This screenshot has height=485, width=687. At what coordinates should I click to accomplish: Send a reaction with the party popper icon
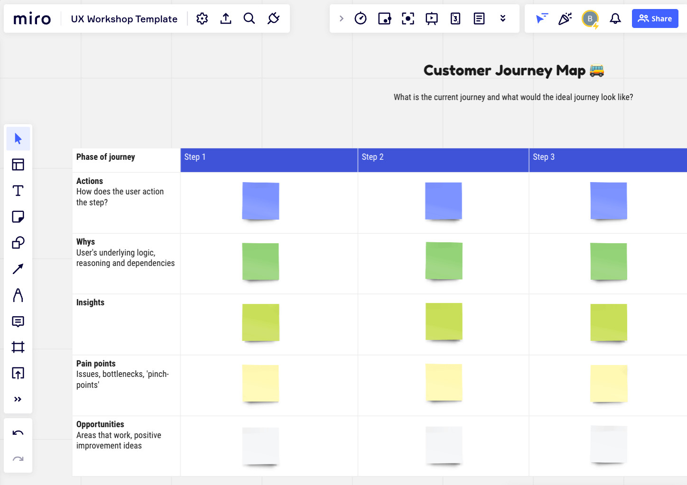(x=565, y=18)
